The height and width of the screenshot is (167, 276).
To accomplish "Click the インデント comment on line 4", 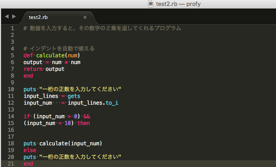I will (x=59, y=48).
